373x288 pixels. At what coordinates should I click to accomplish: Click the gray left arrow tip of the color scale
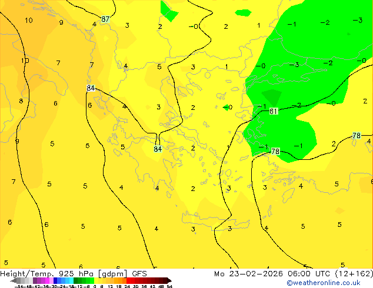click(x=14, y=281)
